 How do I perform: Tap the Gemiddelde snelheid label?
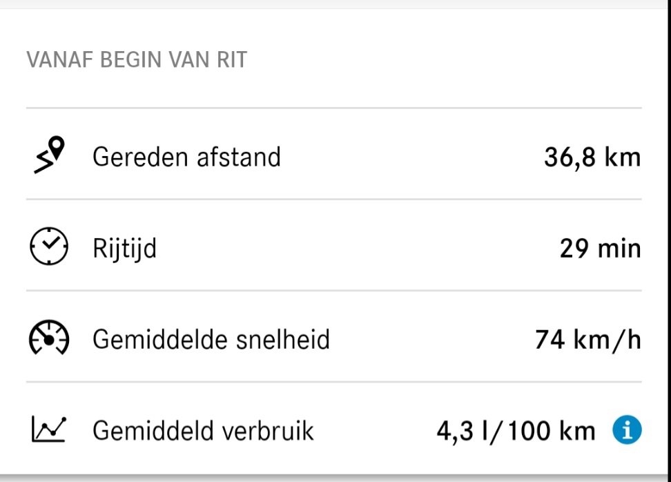[211, 339]
